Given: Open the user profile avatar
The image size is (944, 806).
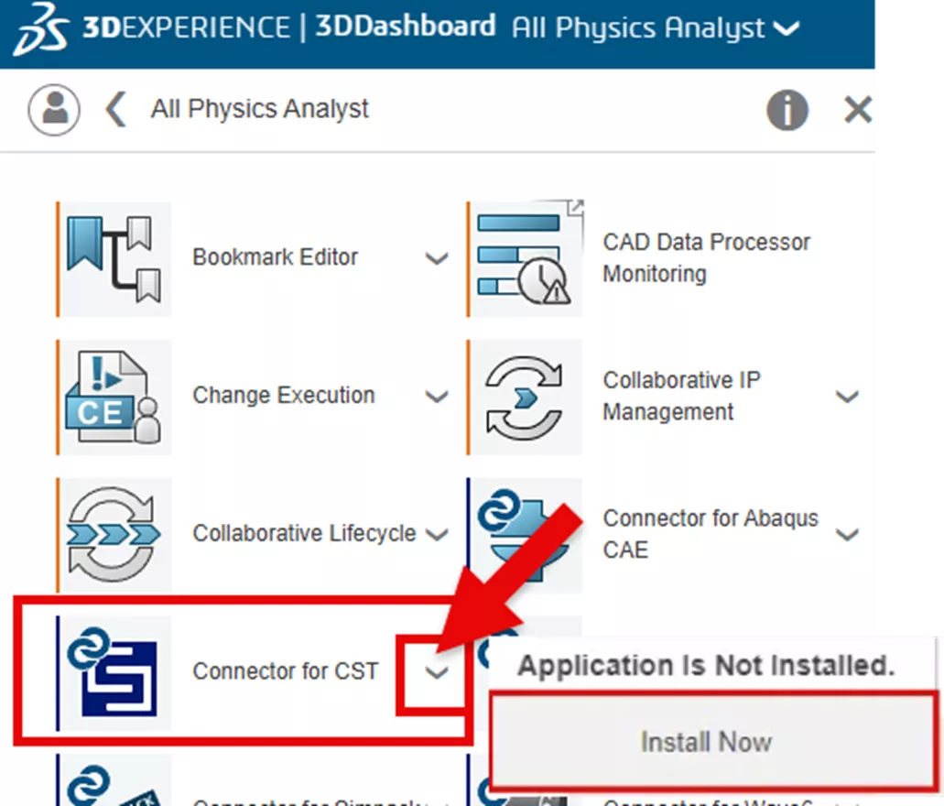Looking at the screenshot, I should tap(54, 110).
